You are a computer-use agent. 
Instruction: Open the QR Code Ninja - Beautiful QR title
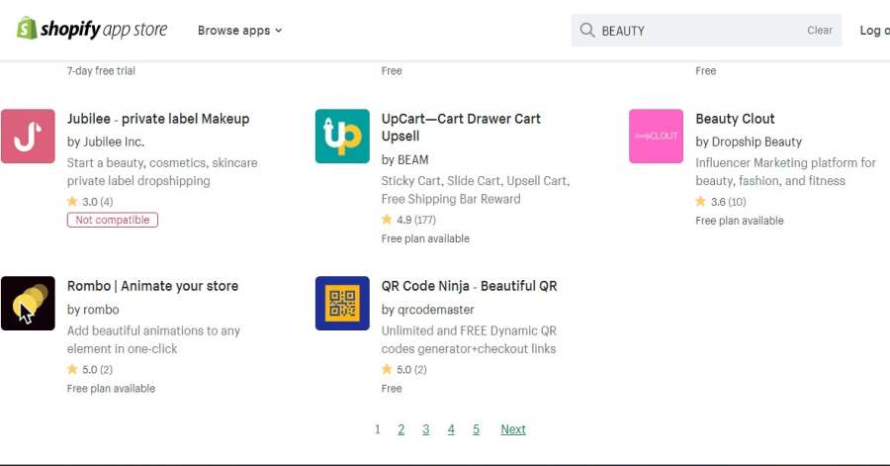tap(469, 286)
